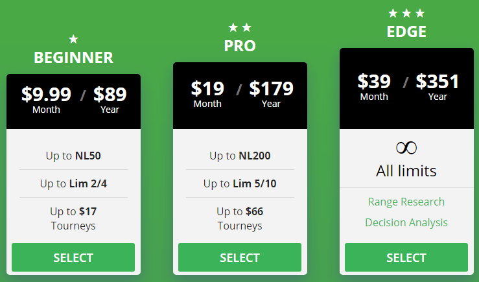Click the All limits text
This screenshot has width=479, height=282.
coord(406,171)
